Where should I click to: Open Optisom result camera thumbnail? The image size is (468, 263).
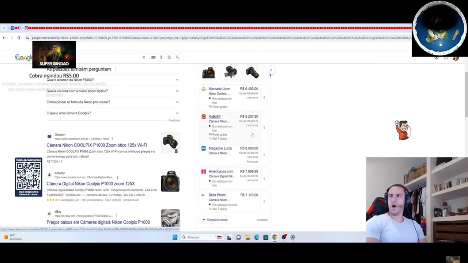point(170,143)
